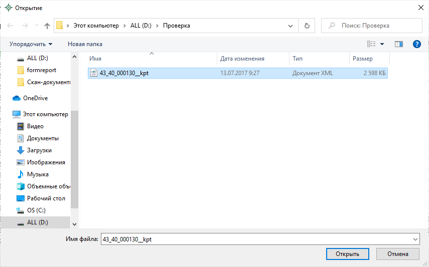The width and height of the screenshot is (429, 267).
Task: Open the Имя файла combo box arrow
Action: (x=415, y=239)
